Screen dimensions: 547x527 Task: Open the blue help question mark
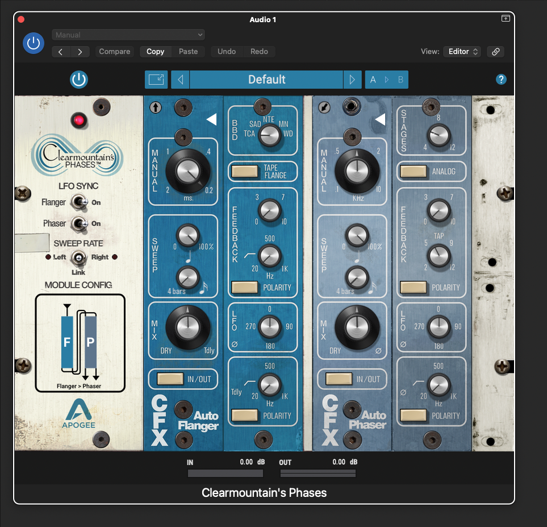pyautogui.click(x=501, y=80)
